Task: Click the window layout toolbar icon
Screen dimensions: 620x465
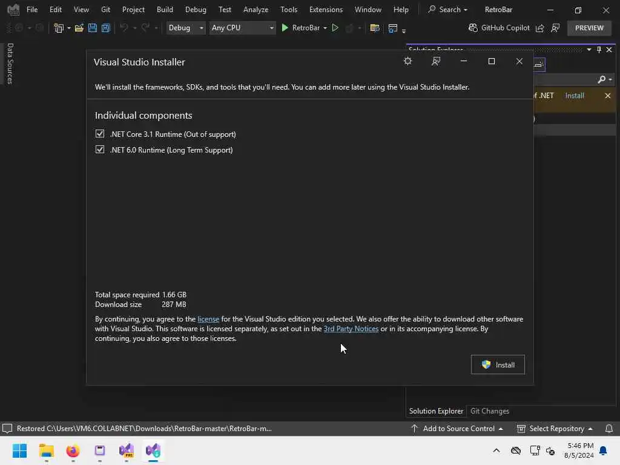Action: [x=392, y=28]
